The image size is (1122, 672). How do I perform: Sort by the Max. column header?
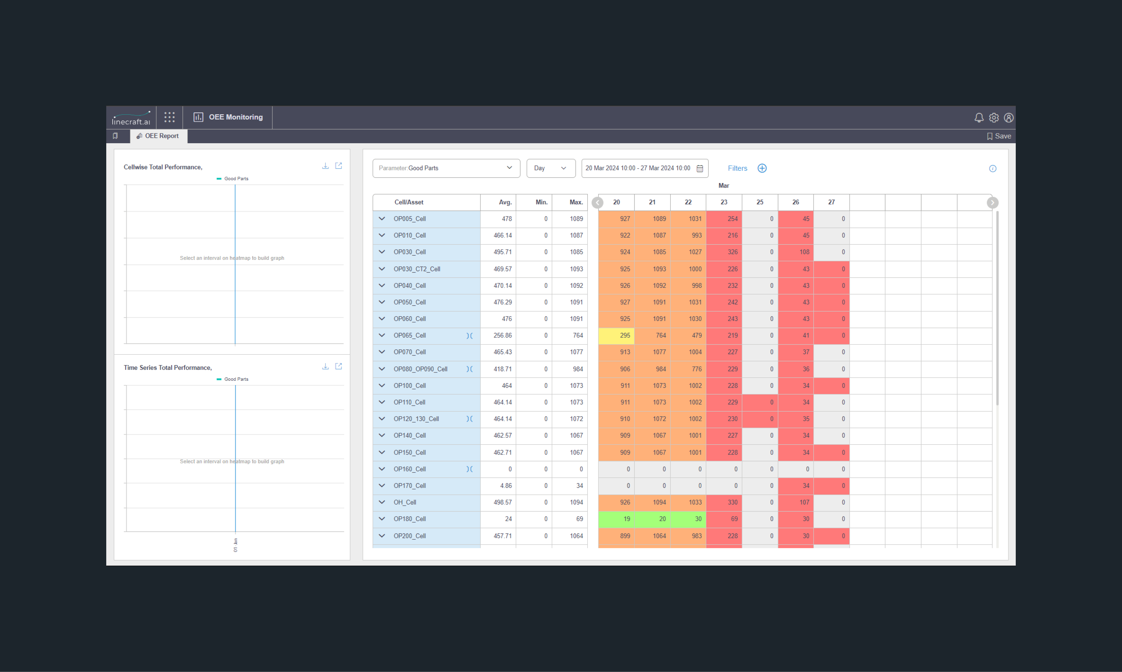pos(570,202)
